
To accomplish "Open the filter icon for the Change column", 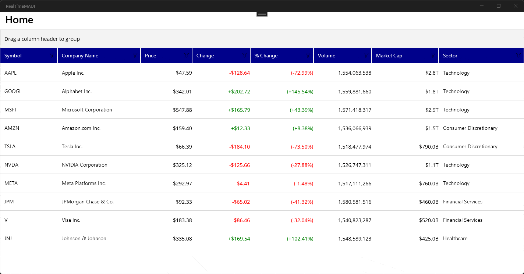I will (x=245, y=55).
